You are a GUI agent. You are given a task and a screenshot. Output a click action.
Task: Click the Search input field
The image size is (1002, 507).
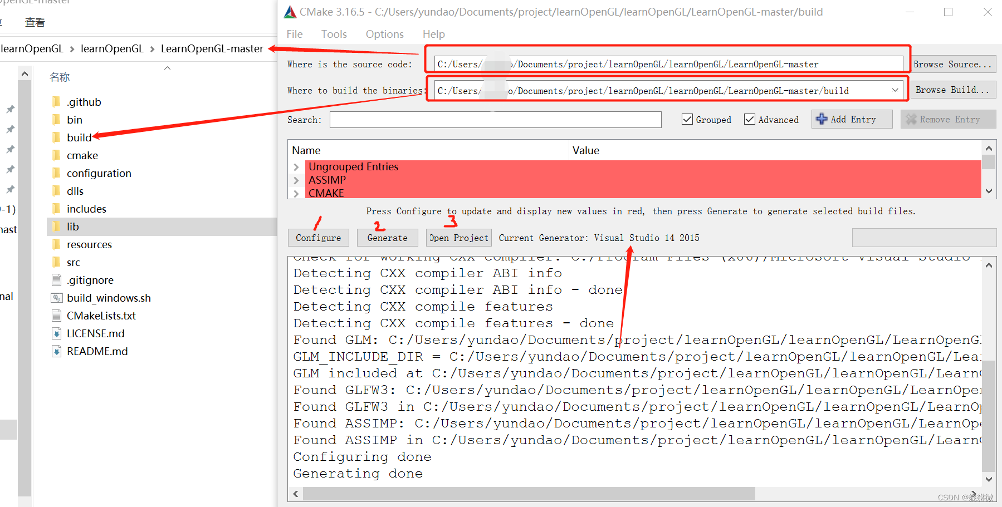[496, 120]
